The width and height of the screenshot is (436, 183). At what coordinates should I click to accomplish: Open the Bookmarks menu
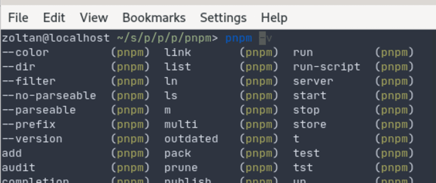click(x=154, y=18)
